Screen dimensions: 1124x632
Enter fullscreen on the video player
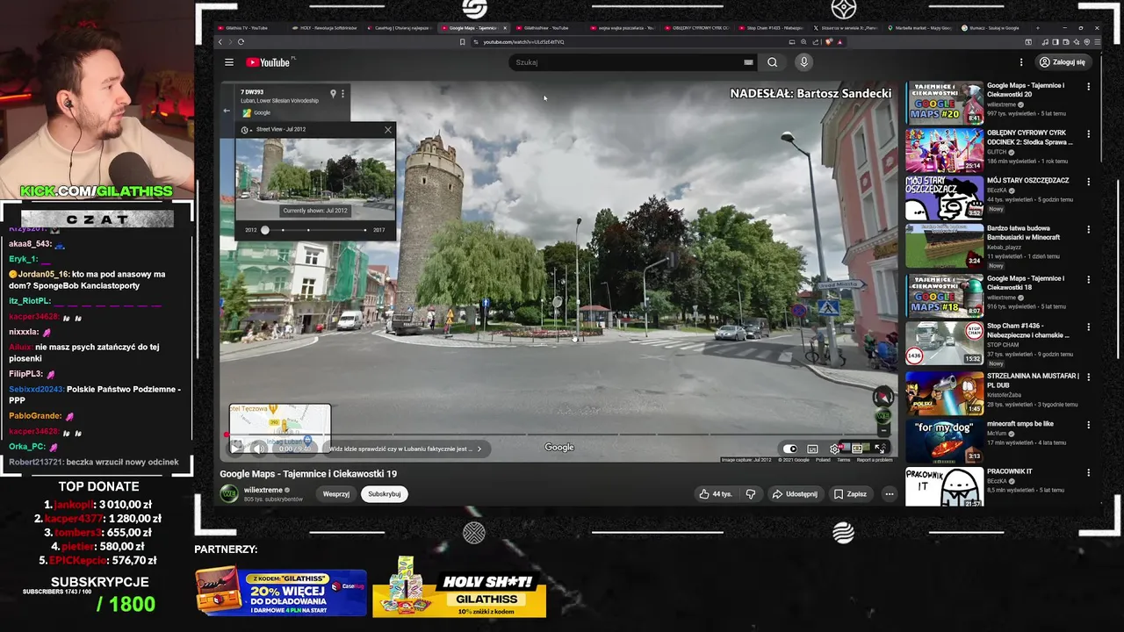click(880, 449)
